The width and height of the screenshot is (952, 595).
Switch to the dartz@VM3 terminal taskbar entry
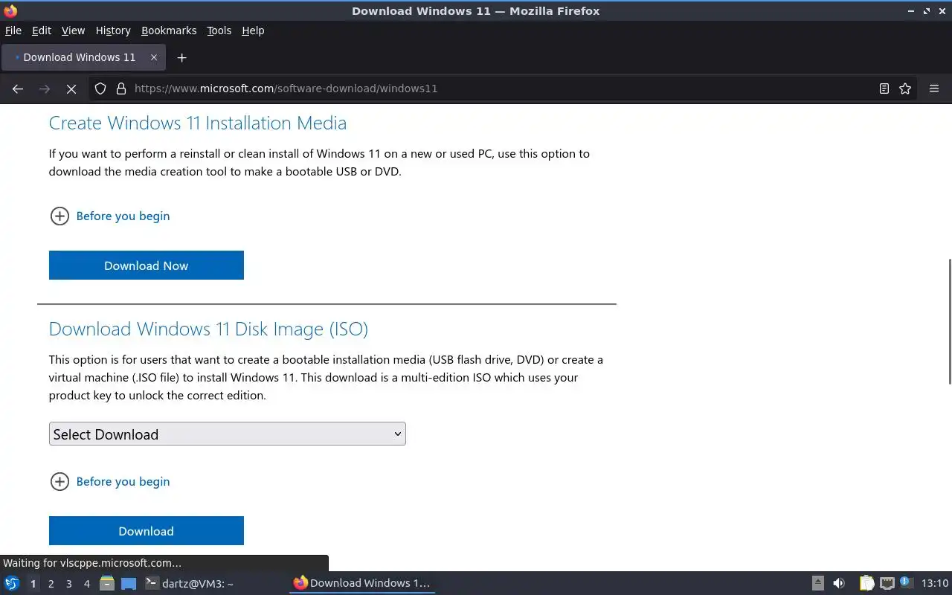(x=190, y=583)
